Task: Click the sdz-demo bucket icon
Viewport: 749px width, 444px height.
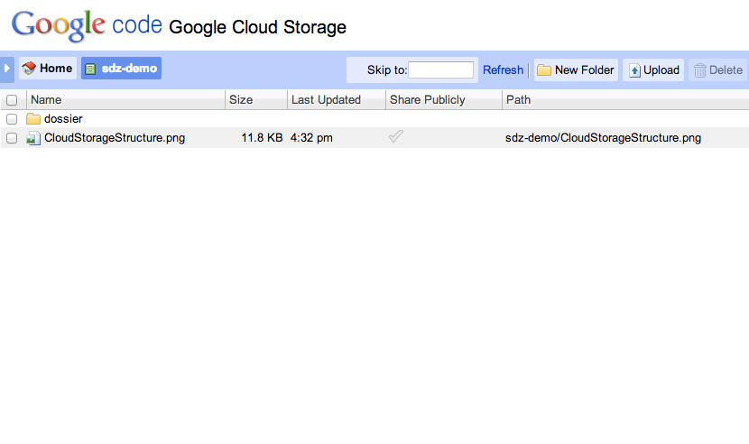Action: pyautogui.click(x=90, y=69)
